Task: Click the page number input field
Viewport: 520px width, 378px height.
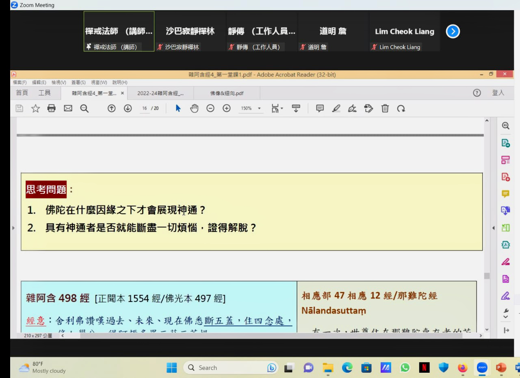Action: point(144,109)
